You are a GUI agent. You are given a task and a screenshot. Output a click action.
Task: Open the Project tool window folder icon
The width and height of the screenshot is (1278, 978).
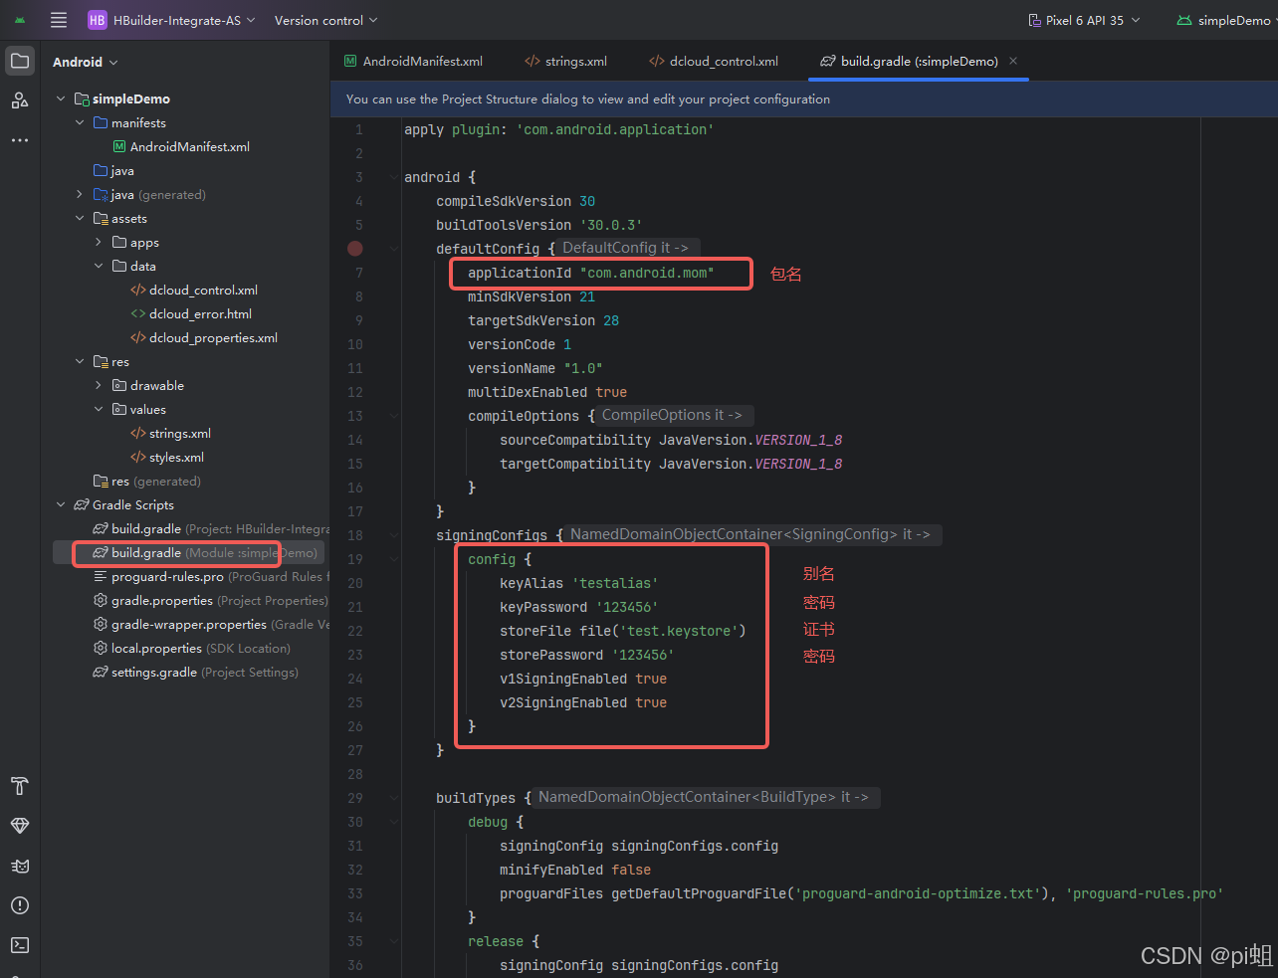(20, 61)
